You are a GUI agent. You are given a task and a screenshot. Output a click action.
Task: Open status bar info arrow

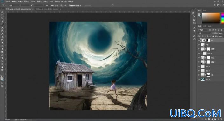coord(31,120)
